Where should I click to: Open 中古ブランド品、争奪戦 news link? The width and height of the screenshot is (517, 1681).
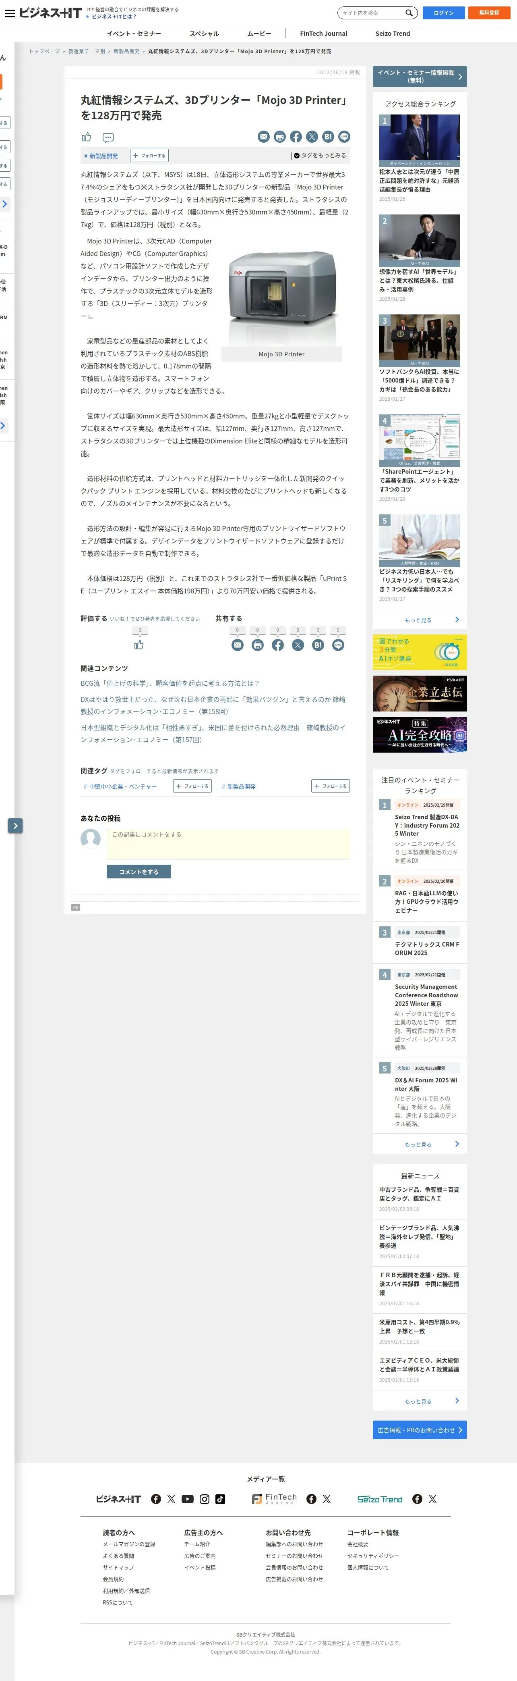(419, 1194)
